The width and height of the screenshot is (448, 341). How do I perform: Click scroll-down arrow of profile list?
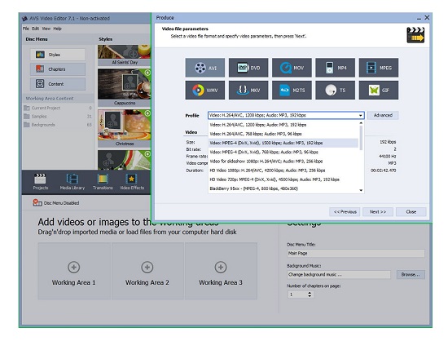coord(361,190)
